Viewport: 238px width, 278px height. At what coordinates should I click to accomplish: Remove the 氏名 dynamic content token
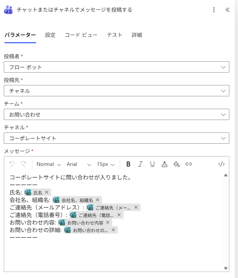(x=47, y=192)
